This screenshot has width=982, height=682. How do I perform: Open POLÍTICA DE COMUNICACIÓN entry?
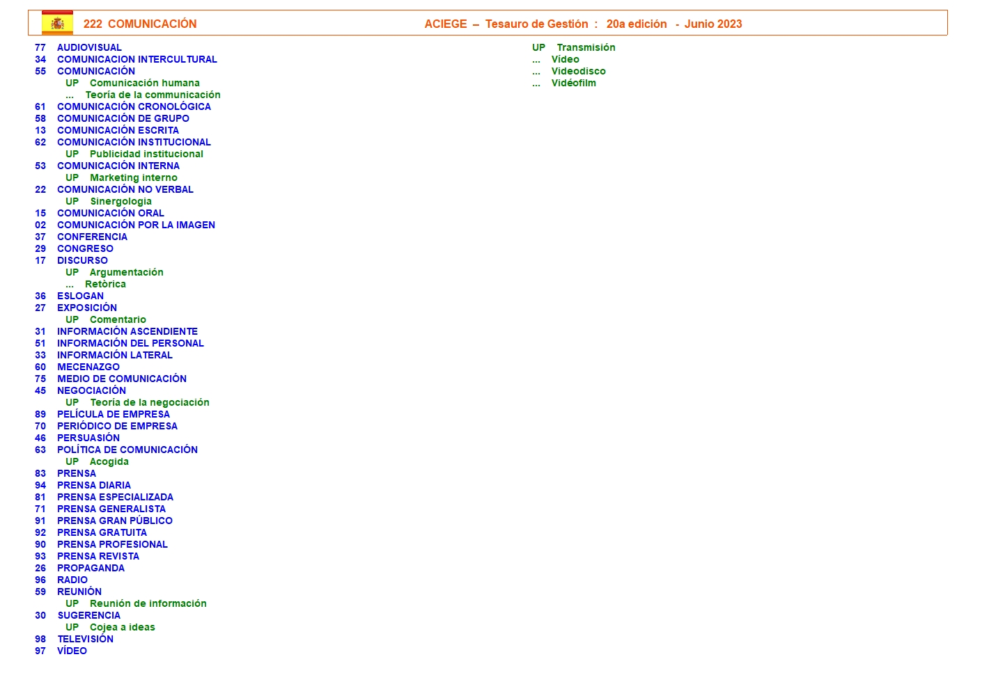tap(127, 450)
